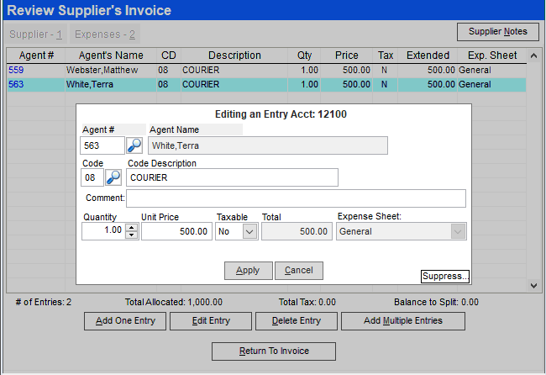The image size is (546, 375).
Task: Click Add Multiple Entries button
Action: click(402, 321)
